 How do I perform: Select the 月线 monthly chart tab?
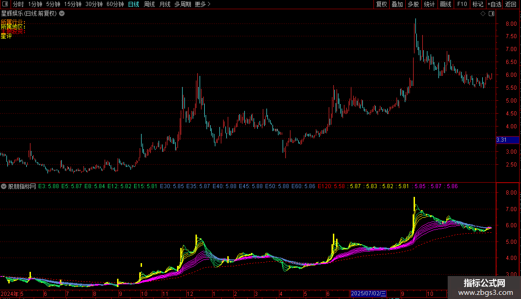[165, 4]
